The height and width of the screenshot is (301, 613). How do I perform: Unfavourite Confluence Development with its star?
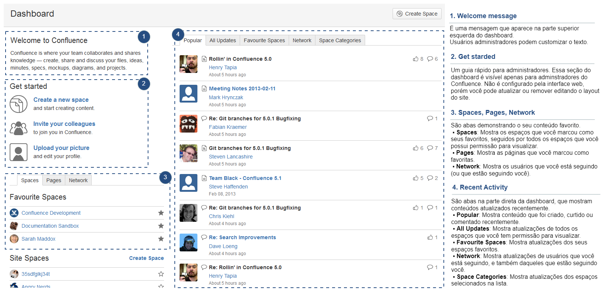pos(161,213)
